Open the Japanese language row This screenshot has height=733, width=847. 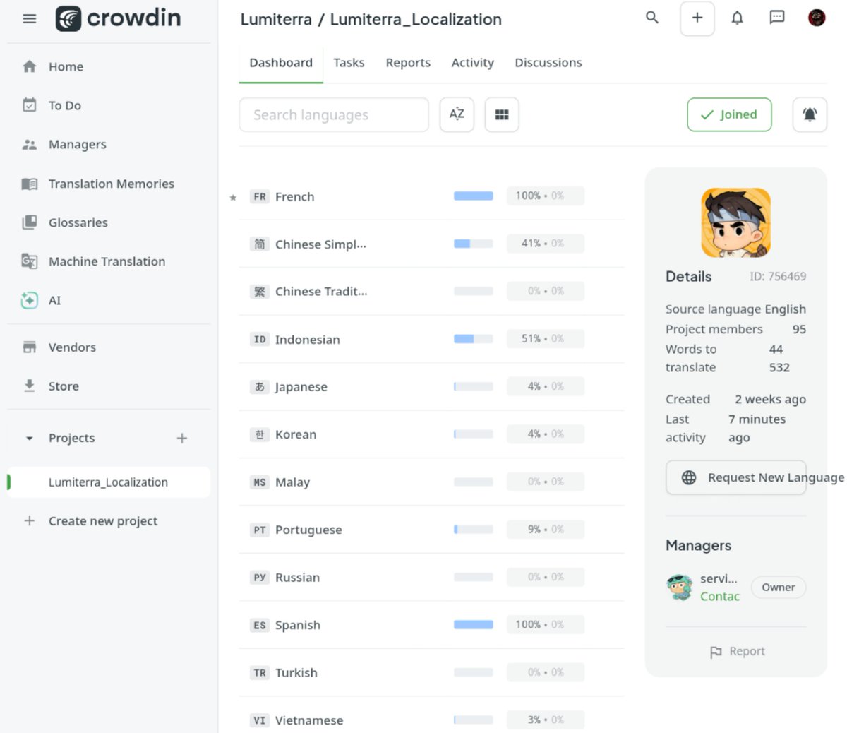click(431, 387)
